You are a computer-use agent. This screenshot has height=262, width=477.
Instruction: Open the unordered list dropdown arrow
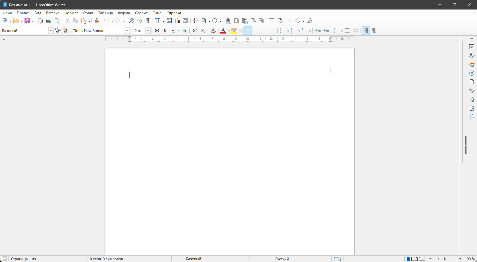[288, 31]
